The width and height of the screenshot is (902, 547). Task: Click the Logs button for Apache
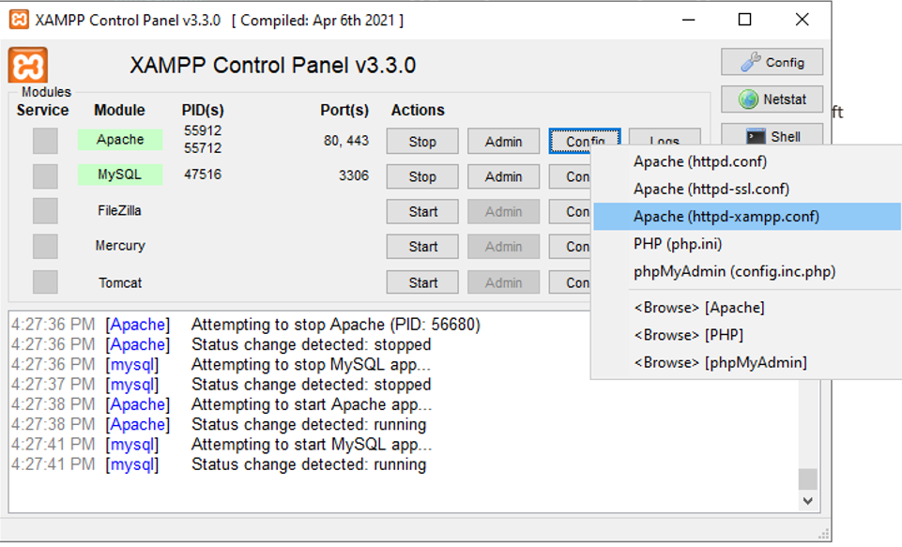(x=664, y=141)
